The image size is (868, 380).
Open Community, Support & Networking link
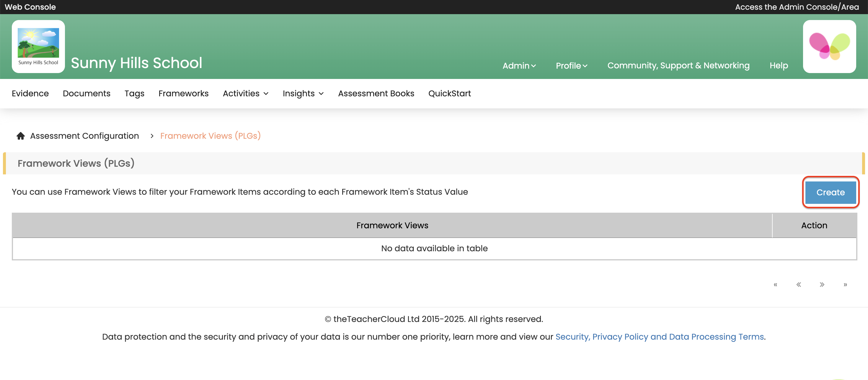678,66
